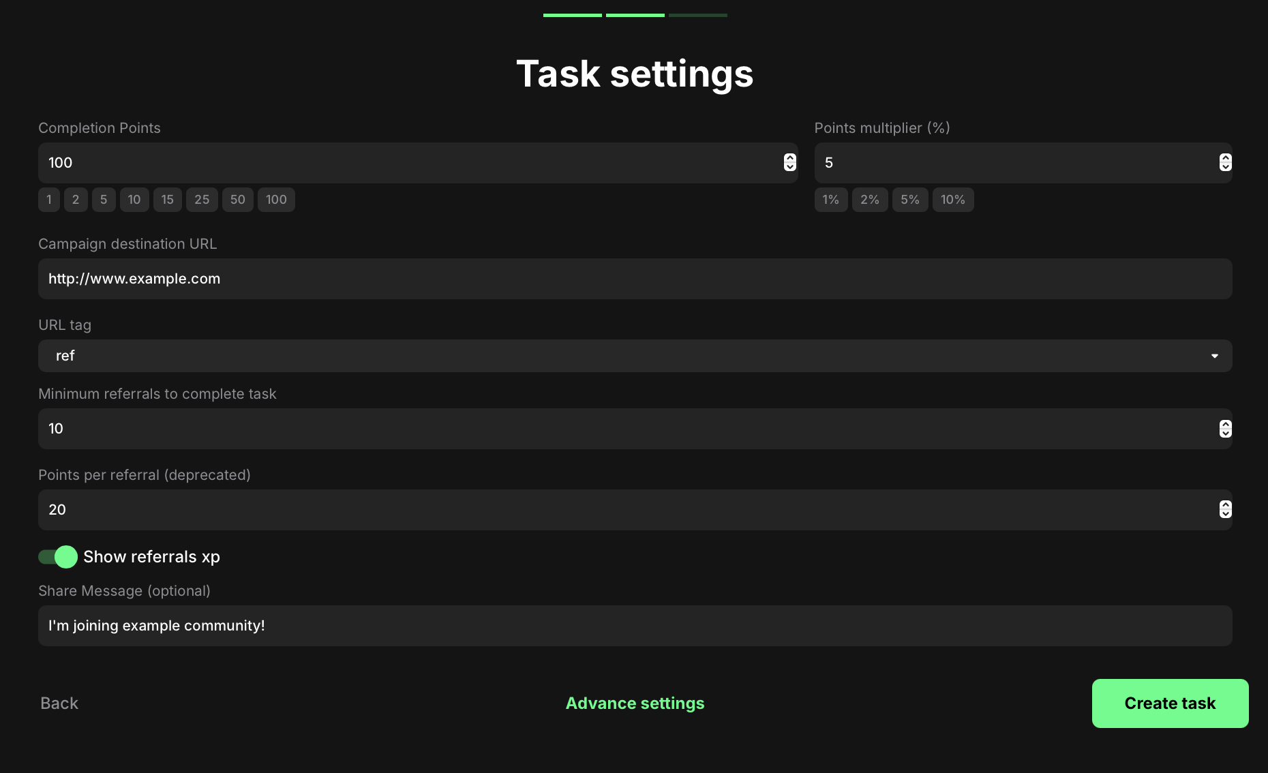The image size is (1268, 773).
Task: Click the Points multiplier stepper arrows
Action: (1225, 162)
